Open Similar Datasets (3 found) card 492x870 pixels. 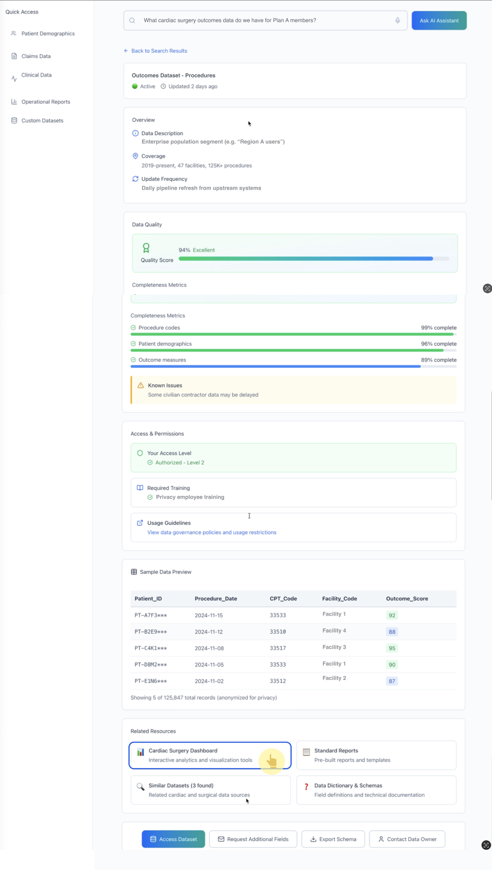[210, 790]
